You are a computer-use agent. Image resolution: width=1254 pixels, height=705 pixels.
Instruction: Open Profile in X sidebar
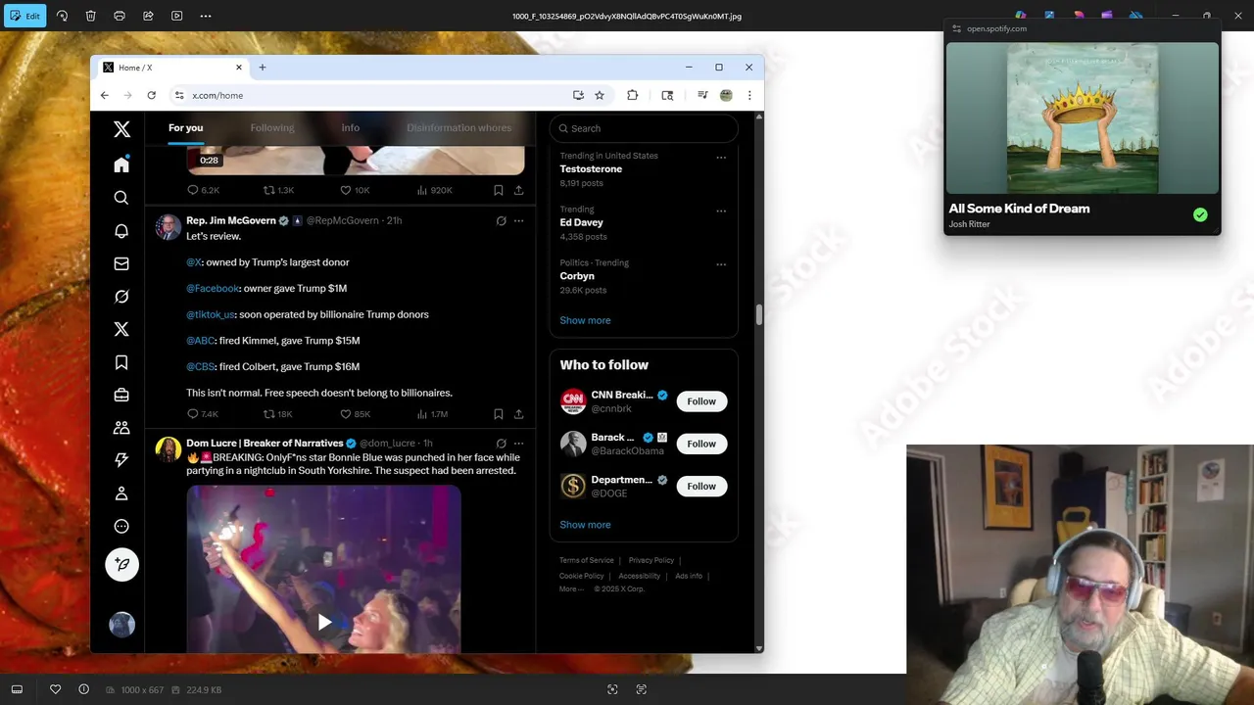121,493
